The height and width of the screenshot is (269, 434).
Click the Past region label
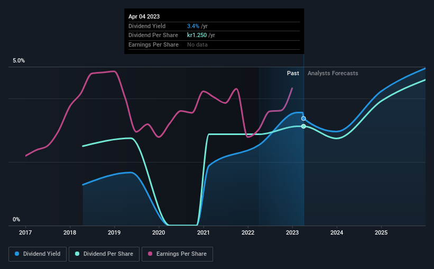tap(293, 73)
